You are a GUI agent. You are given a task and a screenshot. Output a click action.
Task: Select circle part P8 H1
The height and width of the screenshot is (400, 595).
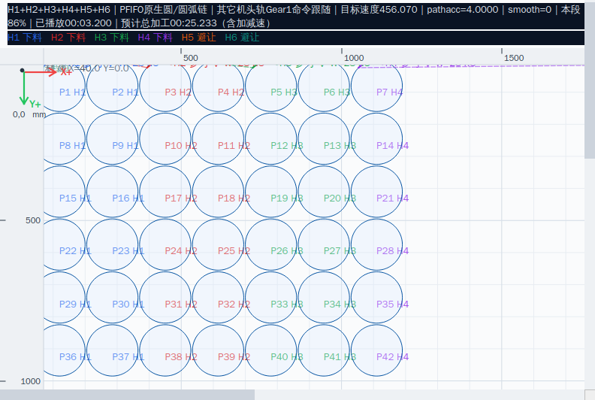pos(64,138)
